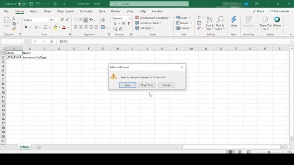Open the General number format dropdown
This screenshot has width=294, height=165.
coord(130,18)
